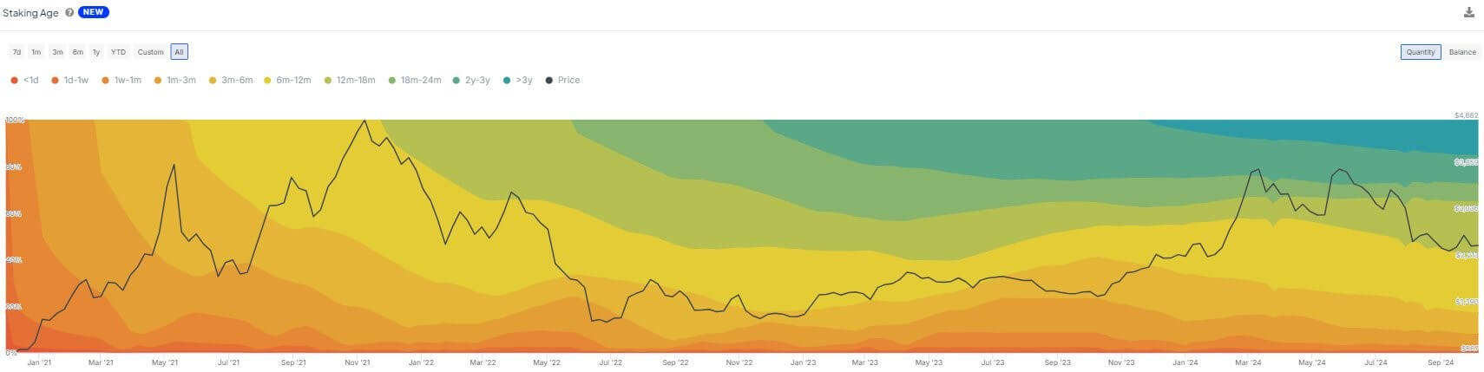Hide the Price line from legend
The height and width of the screenshot is (372, 1484).
coord(562,80)
